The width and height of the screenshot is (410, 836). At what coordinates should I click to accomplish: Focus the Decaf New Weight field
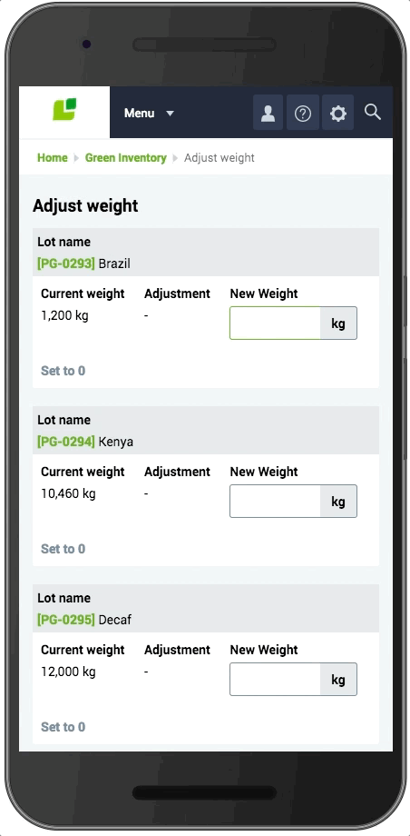point(275,680)
